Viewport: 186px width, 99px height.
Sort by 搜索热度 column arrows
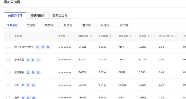[x=90, y=36]
